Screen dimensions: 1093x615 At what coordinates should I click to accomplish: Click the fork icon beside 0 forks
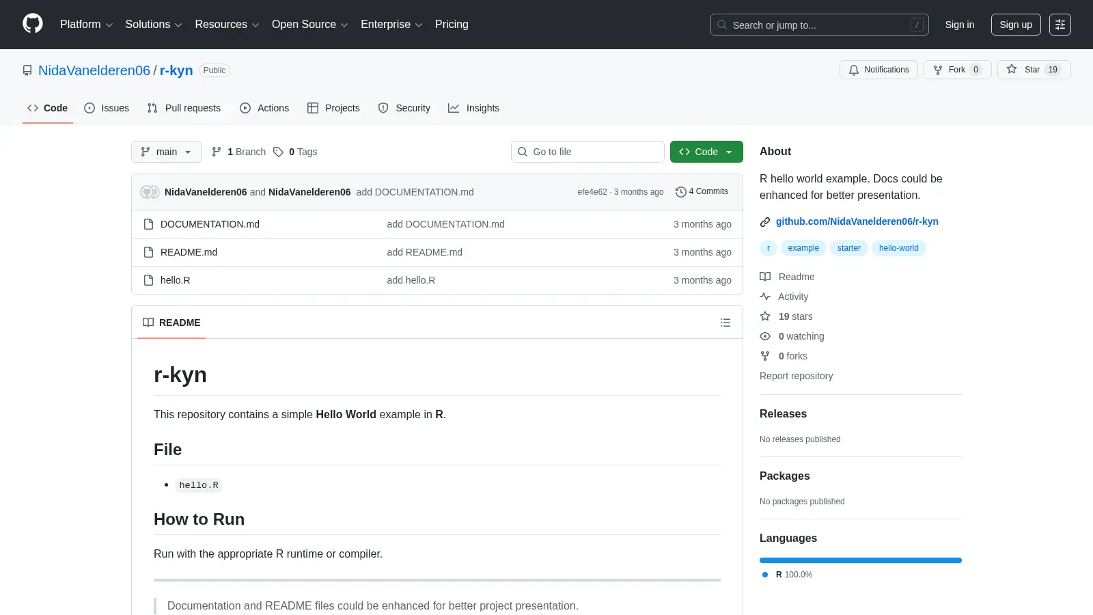point(765,356)
